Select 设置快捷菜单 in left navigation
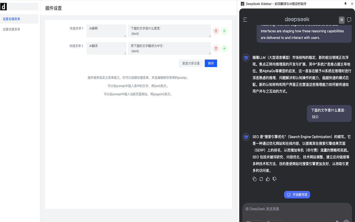 click(x=19, y=29)
